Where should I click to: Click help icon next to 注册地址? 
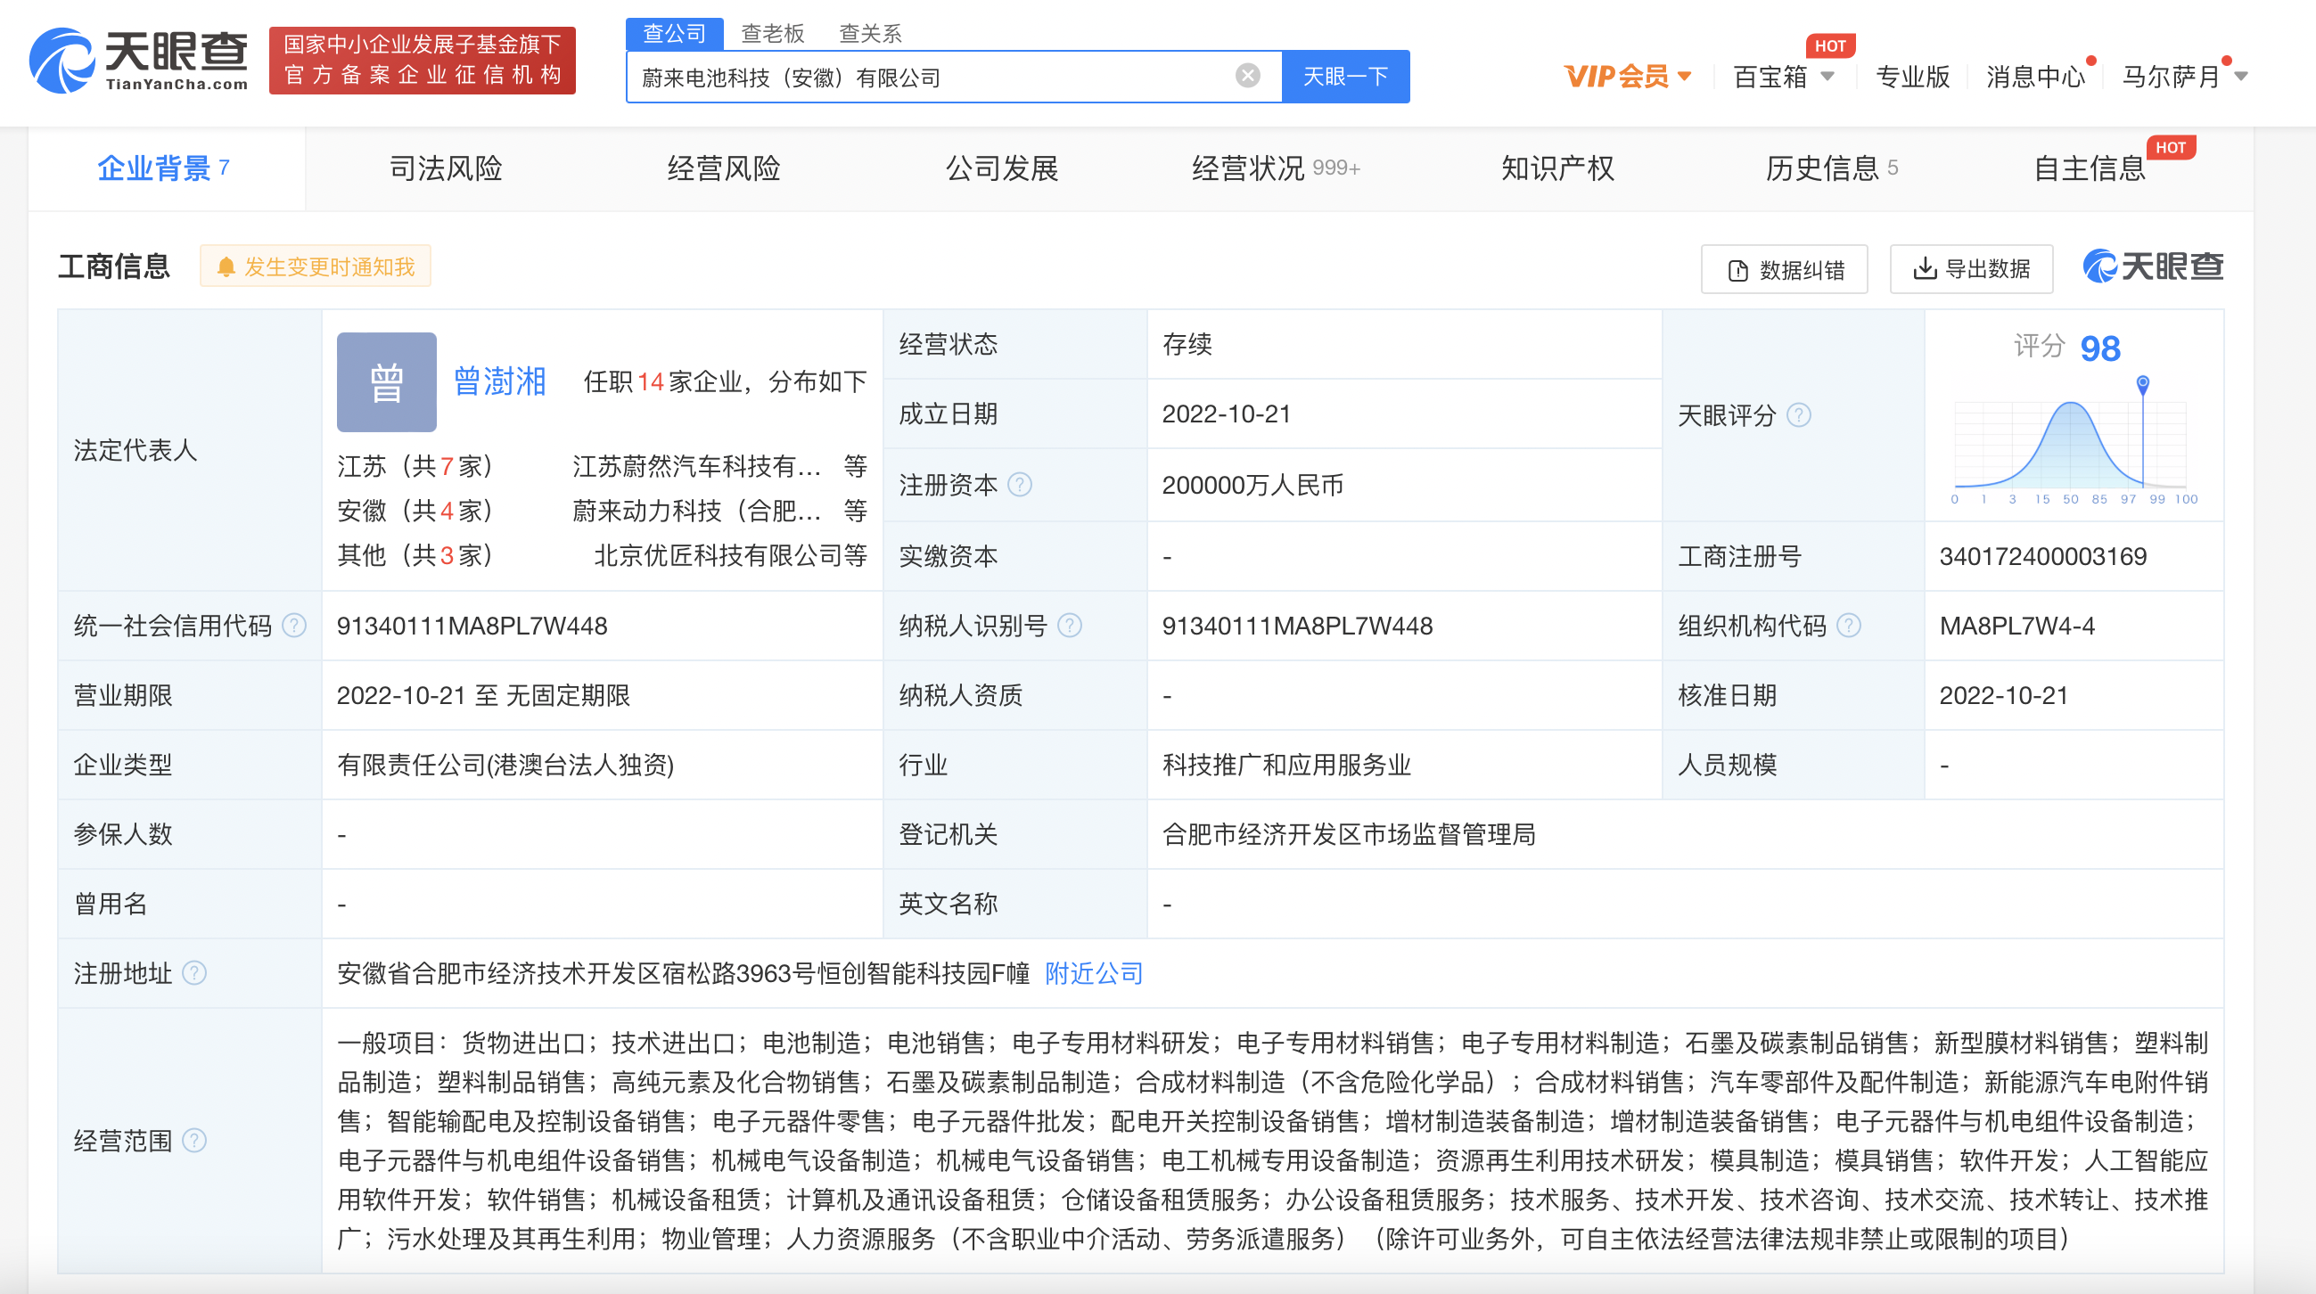[x=194, y=973]
